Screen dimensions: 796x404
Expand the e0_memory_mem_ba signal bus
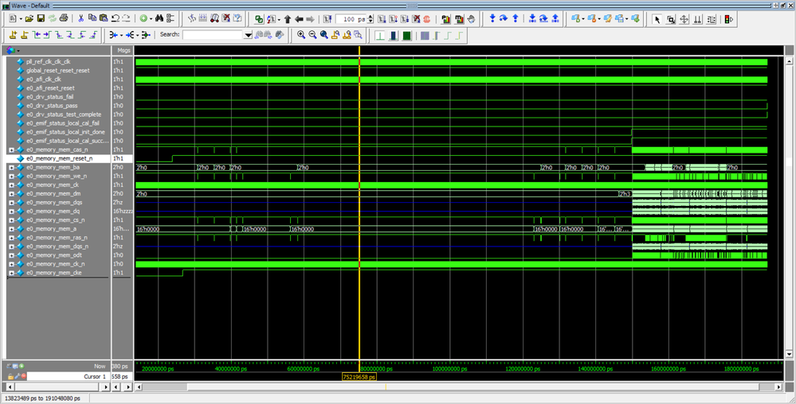11,168
